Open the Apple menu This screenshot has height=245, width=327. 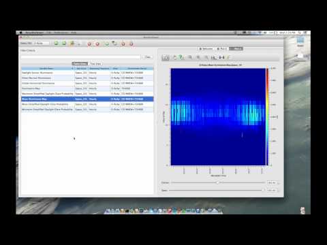(20, 33)
